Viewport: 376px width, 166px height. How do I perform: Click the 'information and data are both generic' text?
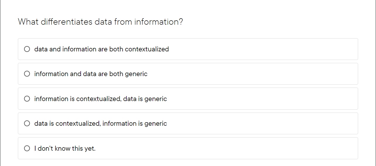pos(91,74)
